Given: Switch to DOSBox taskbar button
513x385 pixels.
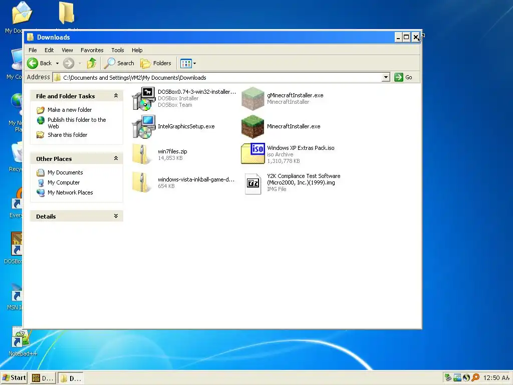Looking at the screenshot, I should point(42,378).
